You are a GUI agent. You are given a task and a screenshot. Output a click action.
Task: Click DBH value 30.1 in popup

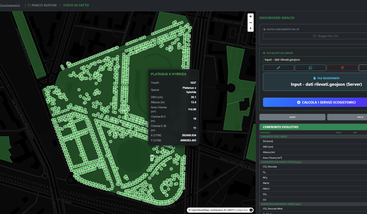click(194, 97)
